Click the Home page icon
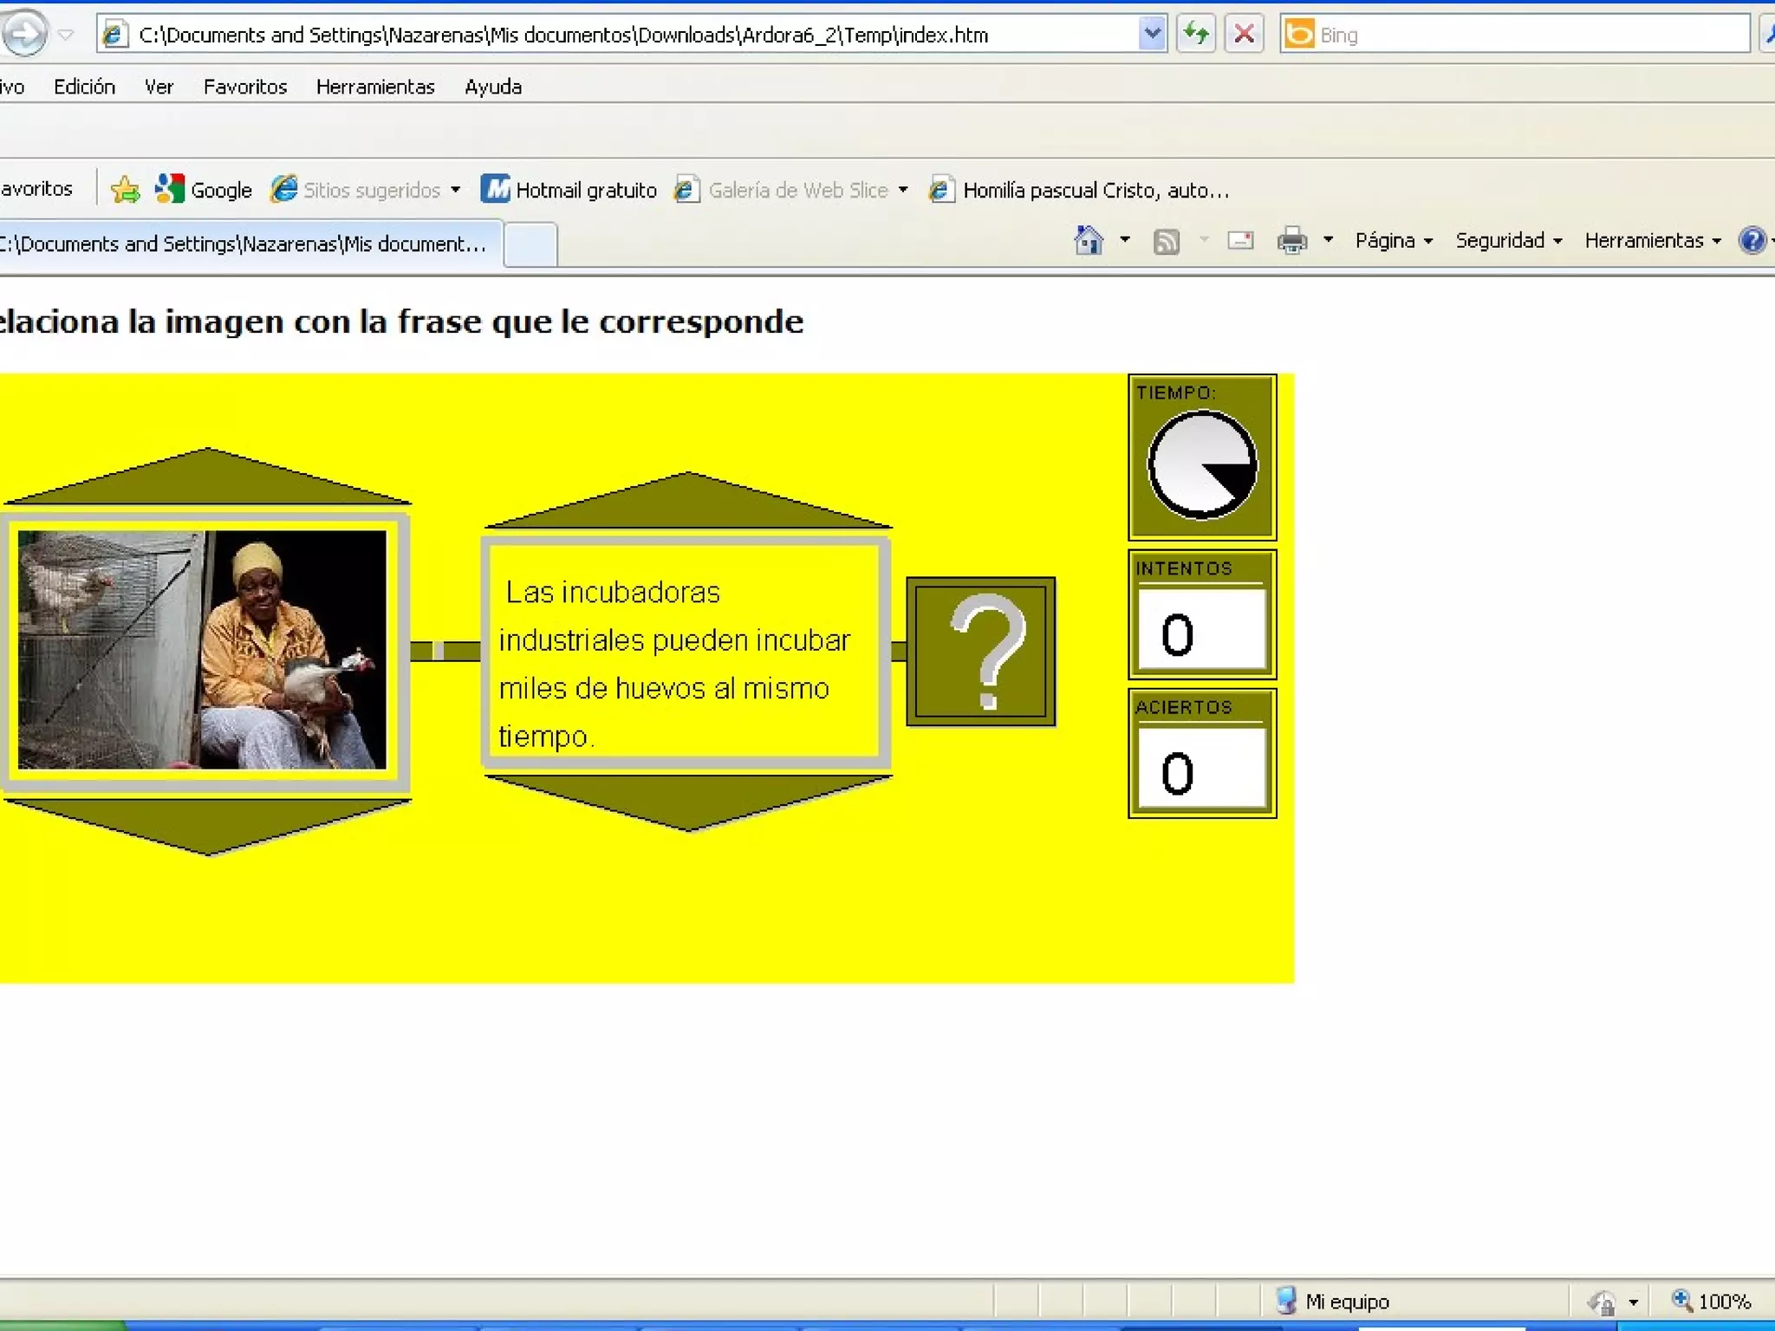 [x=1089, y=240]
